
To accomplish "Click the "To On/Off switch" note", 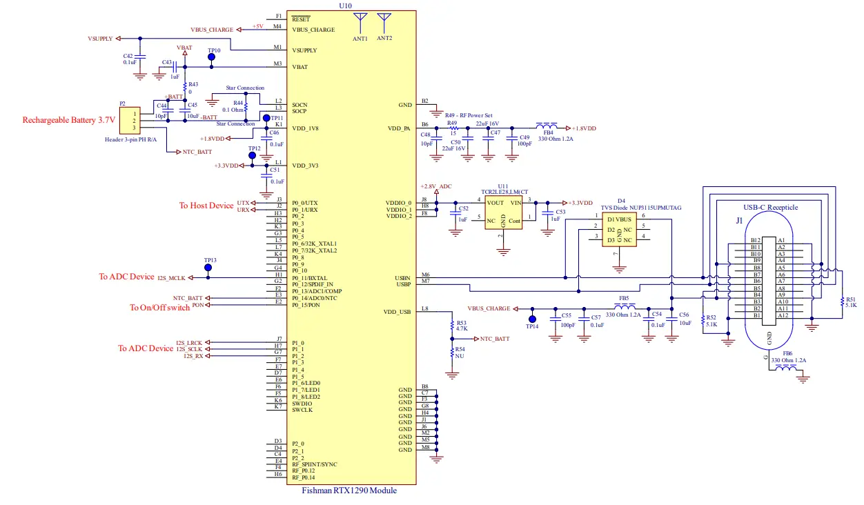I will [x=159, y=308].
